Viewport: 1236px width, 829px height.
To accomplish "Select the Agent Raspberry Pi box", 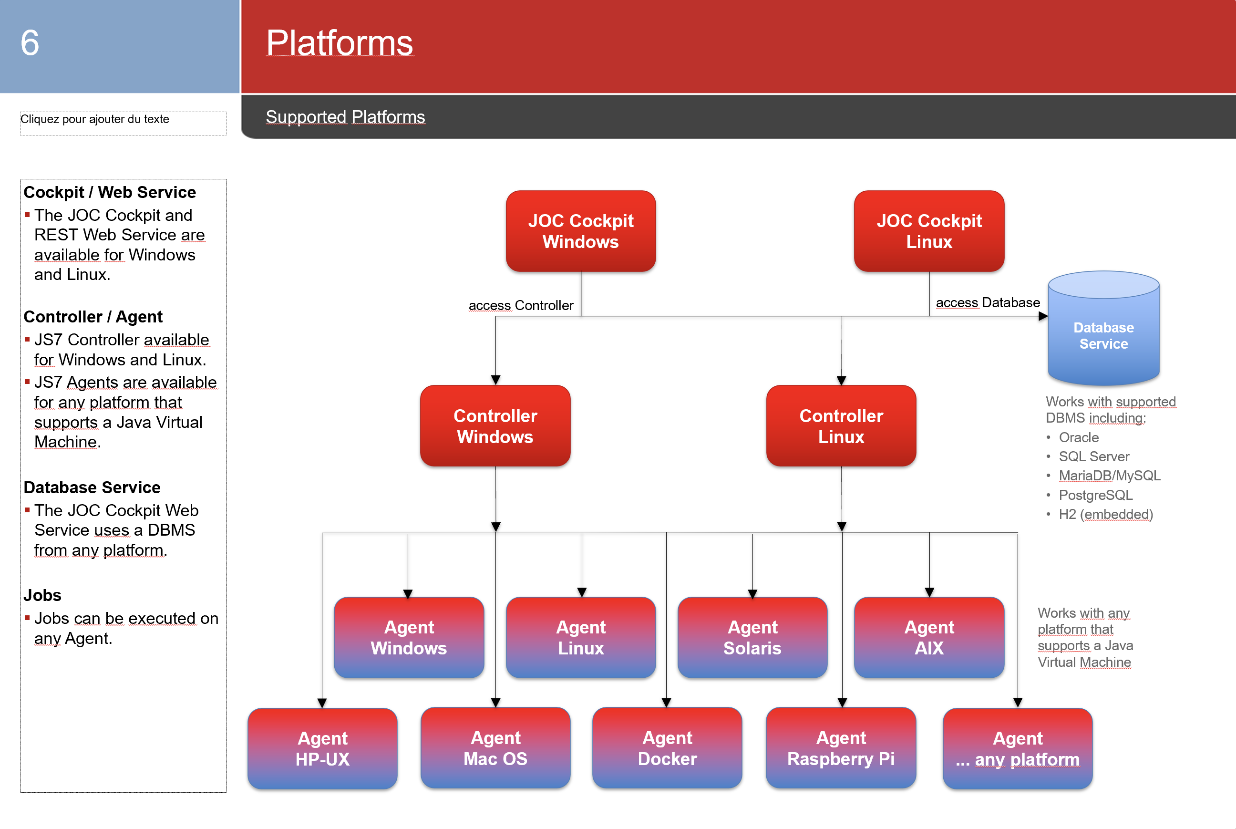I will [x=841, y=748].
